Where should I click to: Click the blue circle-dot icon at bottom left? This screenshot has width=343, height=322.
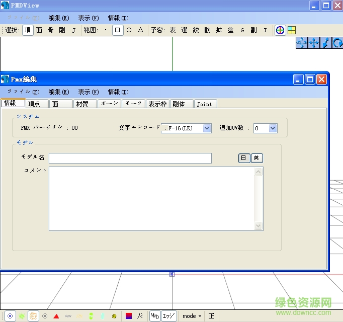point(10,316)
